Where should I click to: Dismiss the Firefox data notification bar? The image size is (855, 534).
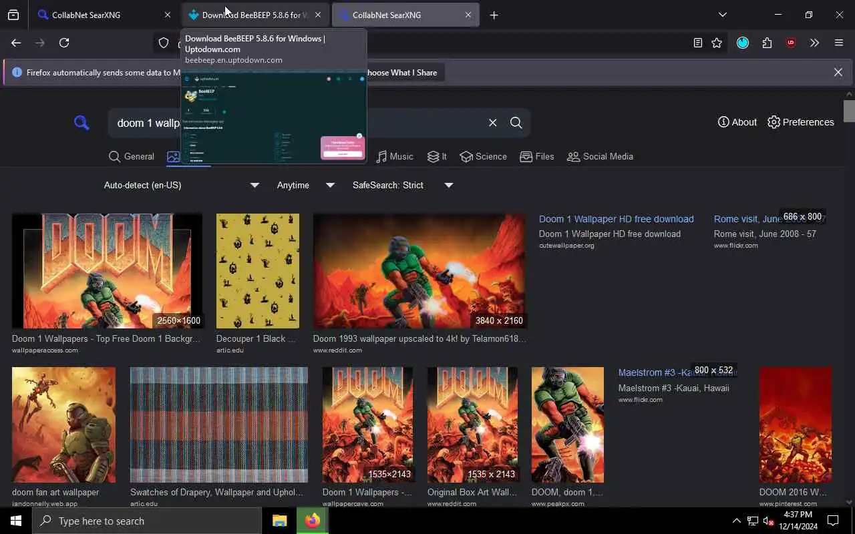tap(838, 72)
